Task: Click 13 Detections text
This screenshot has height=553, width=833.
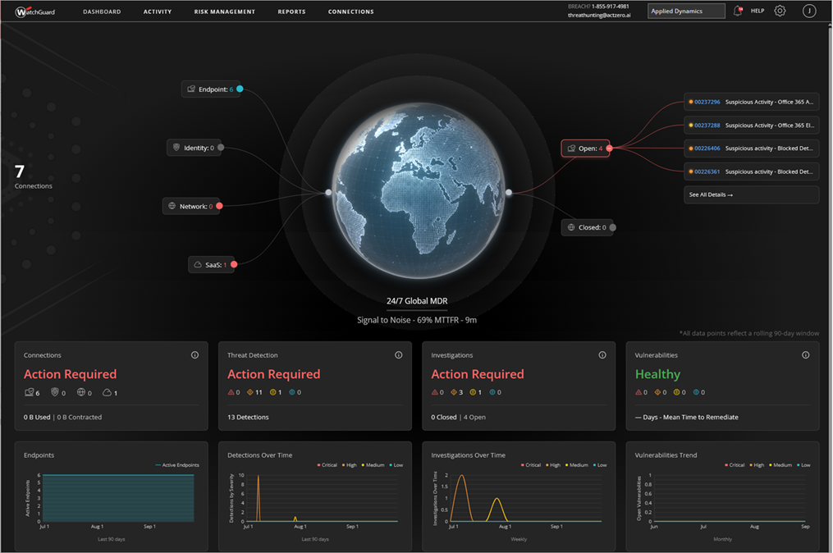Action: 248,417
